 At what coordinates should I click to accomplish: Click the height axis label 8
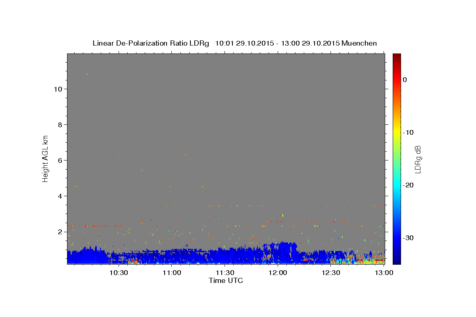coord(59,125)
